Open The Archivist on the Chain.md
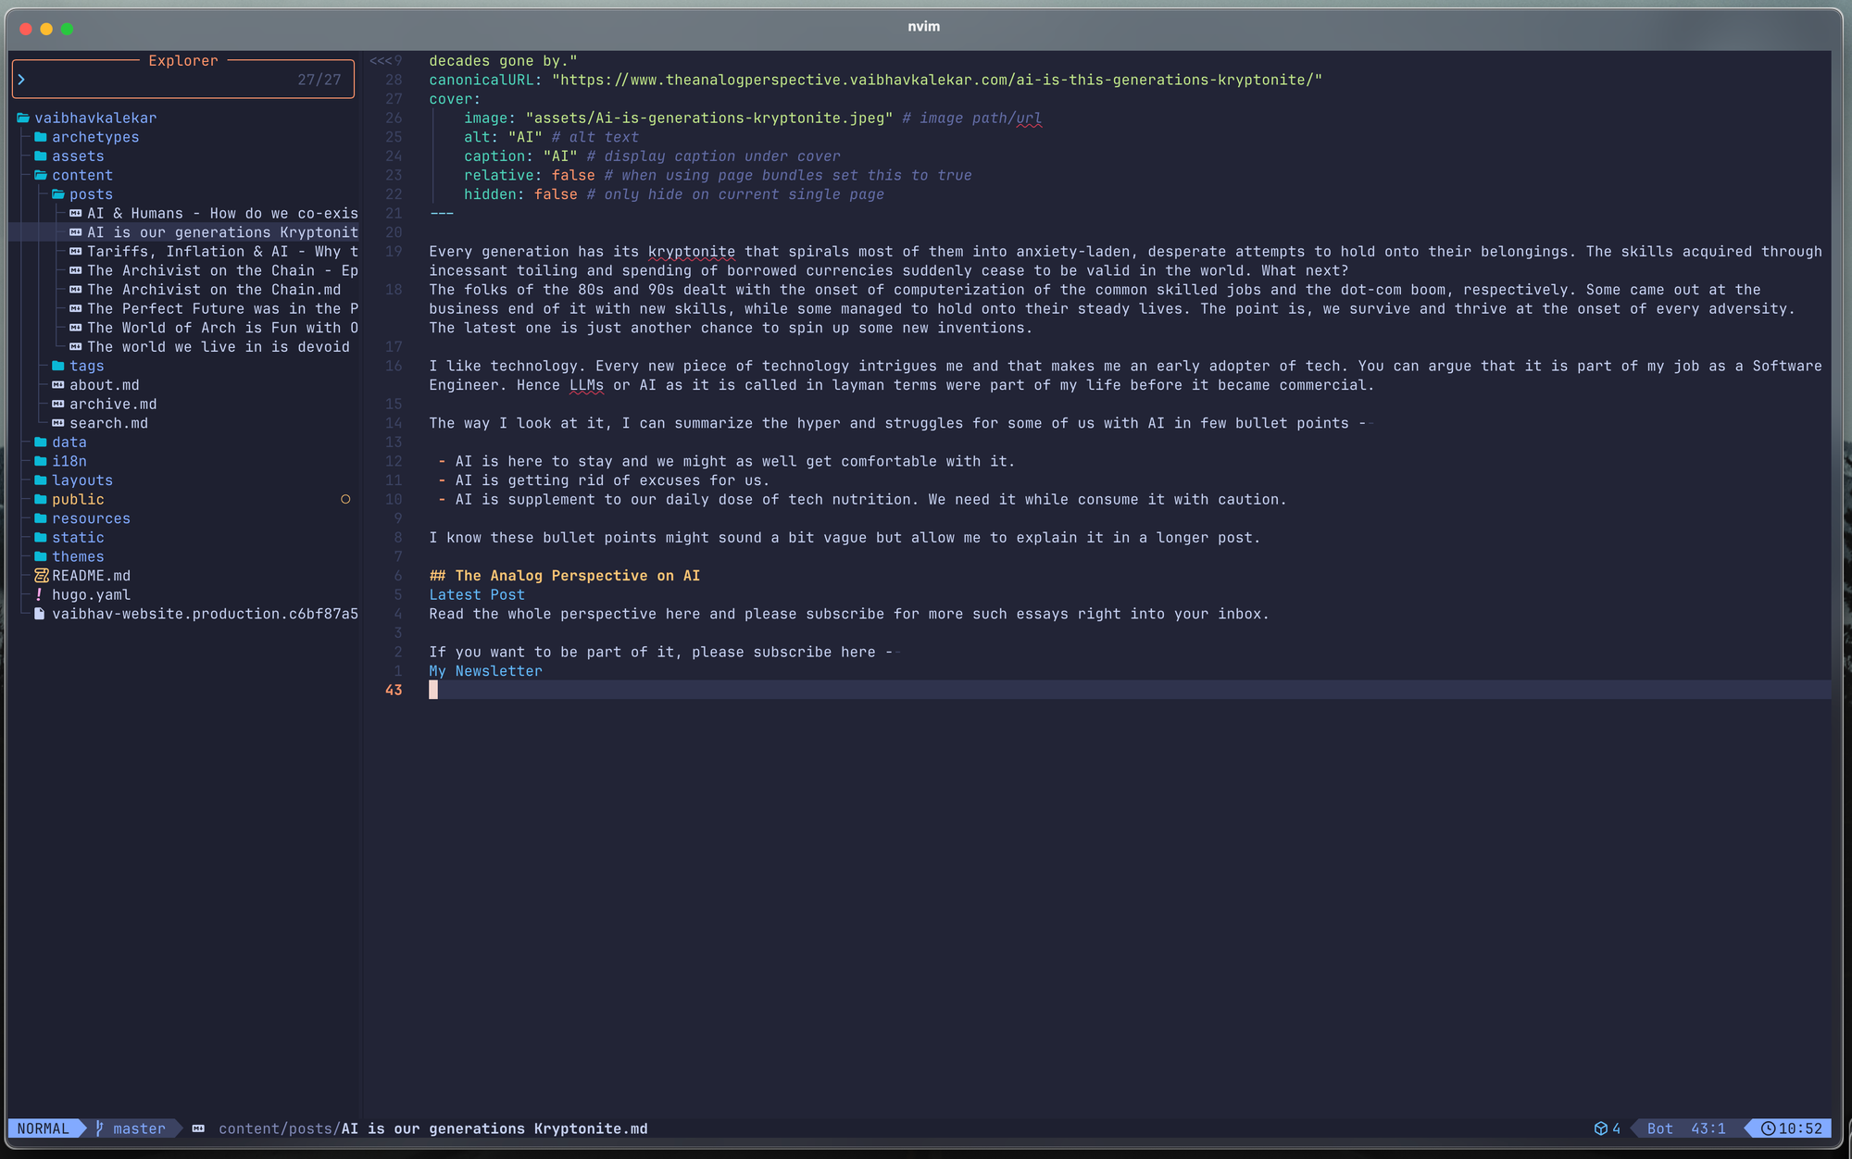Viewport: 1852px width, 1159px height. click(x=213, y=290)
